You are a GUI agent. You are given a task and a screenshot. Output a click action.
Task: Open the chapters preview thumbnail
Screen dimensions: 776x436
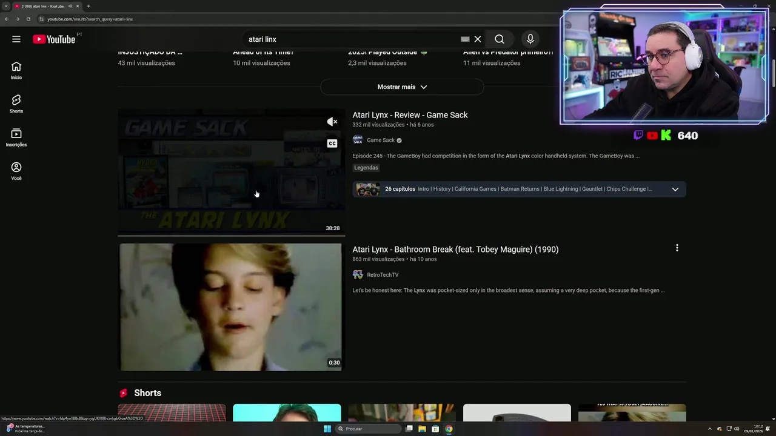[x=368, y=190]
